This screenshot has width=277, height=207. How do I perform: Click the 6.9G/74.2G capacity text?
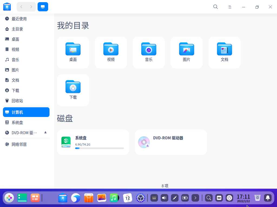[x=83, y=144]
